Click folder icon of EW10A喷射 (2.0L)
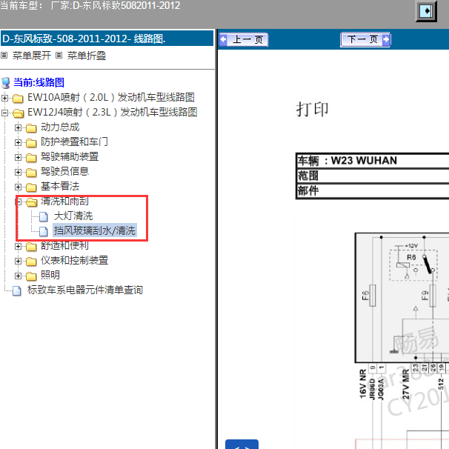This screenshot has width=449, height=449. click(18, 99)
